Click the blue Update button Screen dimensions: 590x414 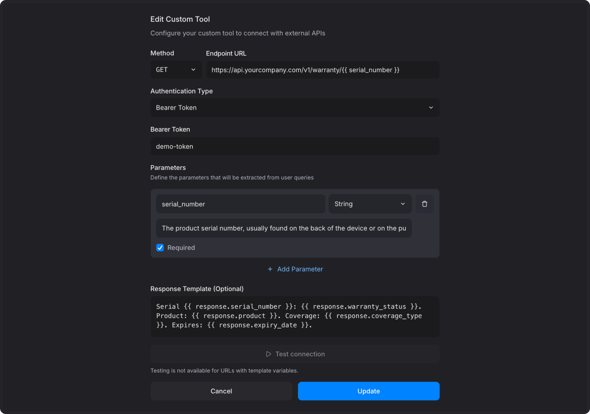[x=369, y=391]
